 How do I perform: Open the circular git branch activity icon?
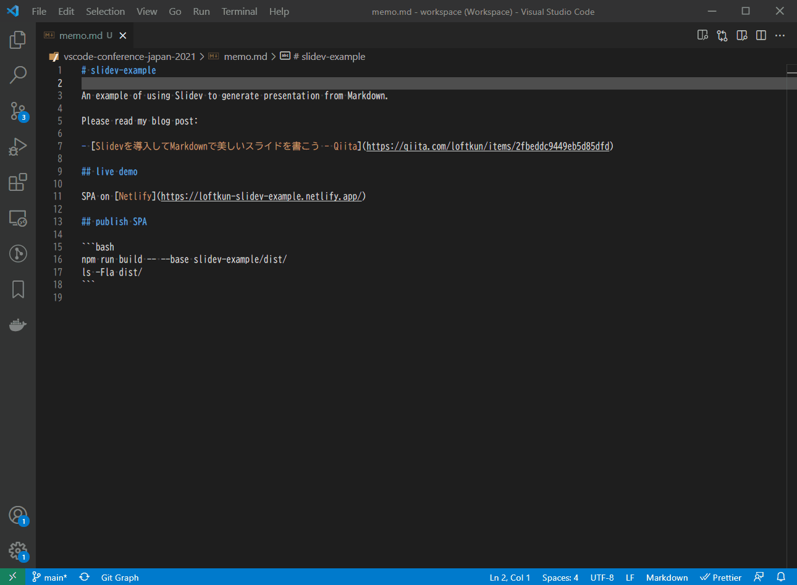pyautogui.click(x=18, y=253)
